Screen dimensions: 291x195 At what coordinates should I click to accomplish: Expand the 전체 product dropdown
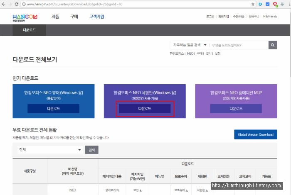[50, 150]
